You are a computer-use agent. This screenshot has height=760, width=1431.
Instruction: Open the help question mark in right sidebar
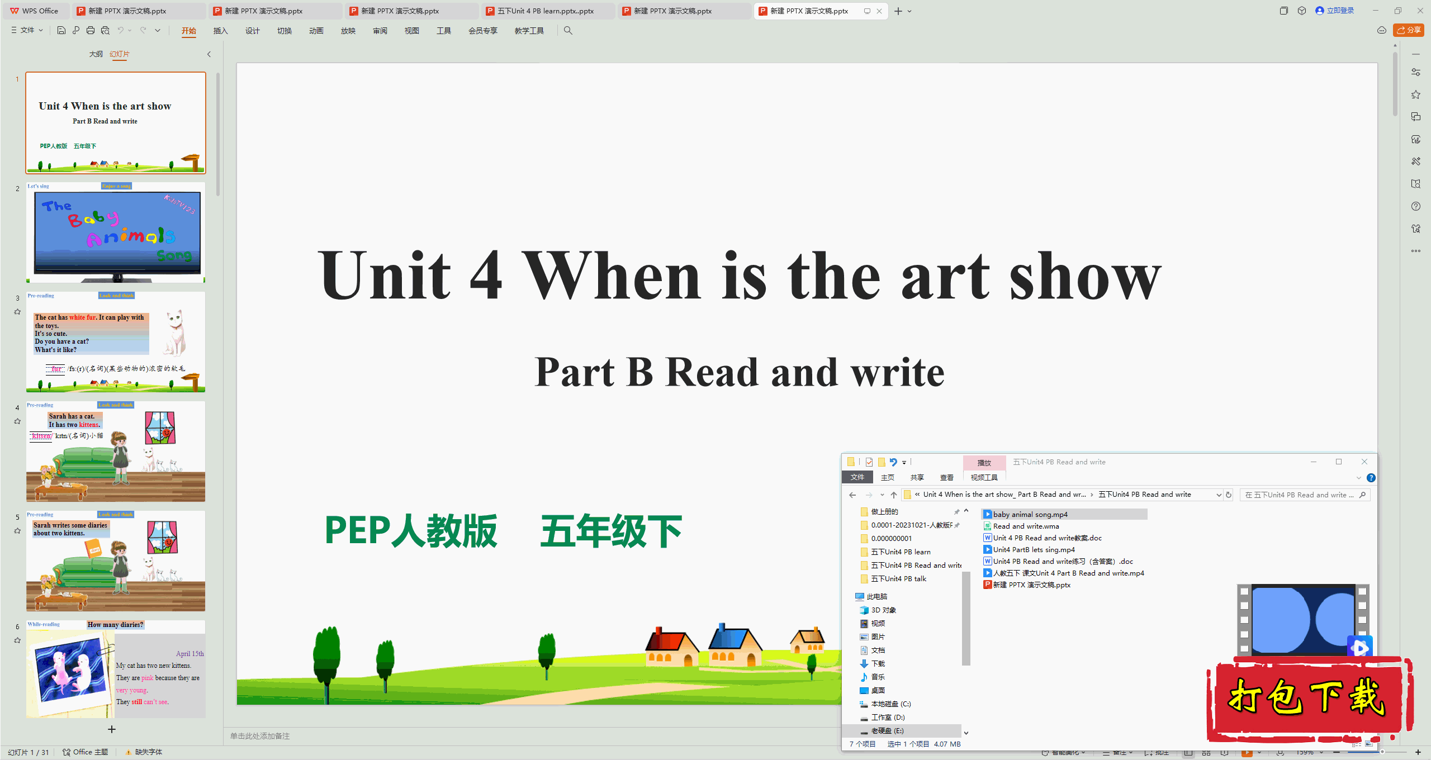tap(1416, 206)
